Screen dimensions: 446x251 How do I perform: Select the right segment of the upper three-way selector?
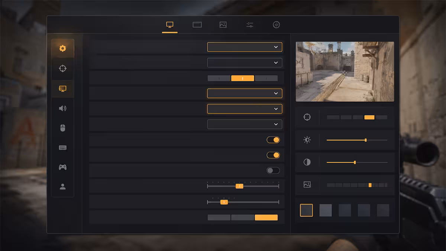[x=266, y=78]
